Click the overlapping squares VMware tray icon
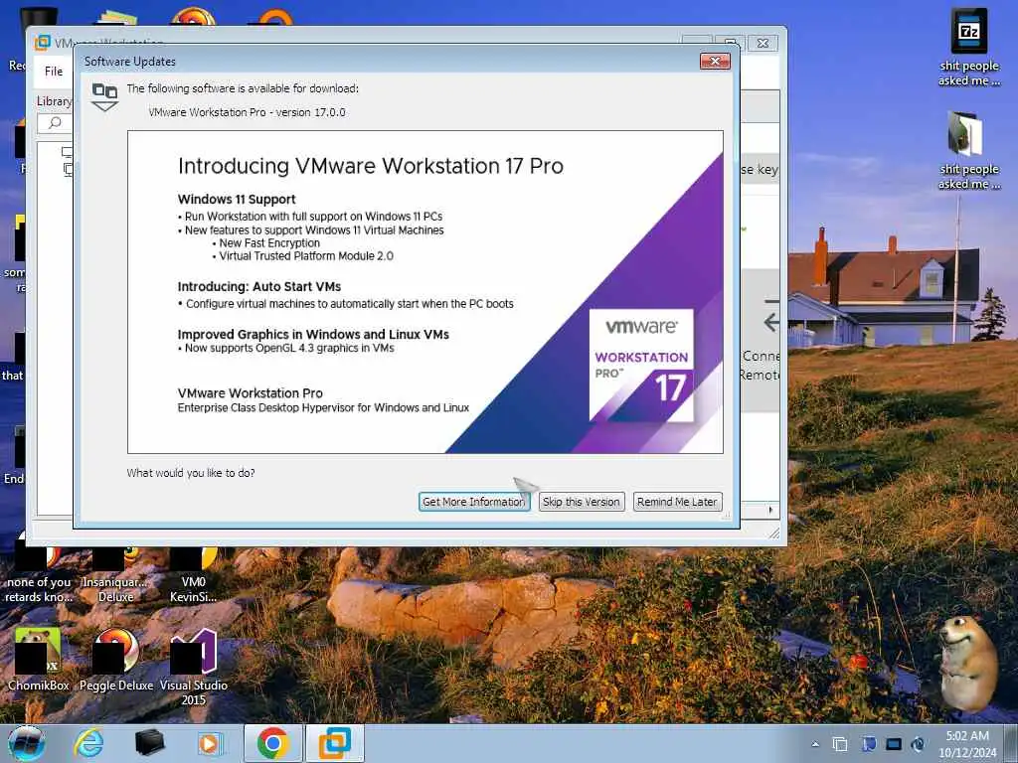Viewport: 1018px width, 763px height. coord(840,744)
